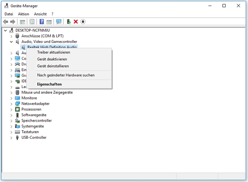Click the red X uninstall device toolbar icon

[76, 22]
